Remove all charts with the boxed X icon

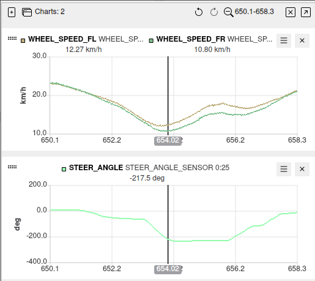coord(291,12)
